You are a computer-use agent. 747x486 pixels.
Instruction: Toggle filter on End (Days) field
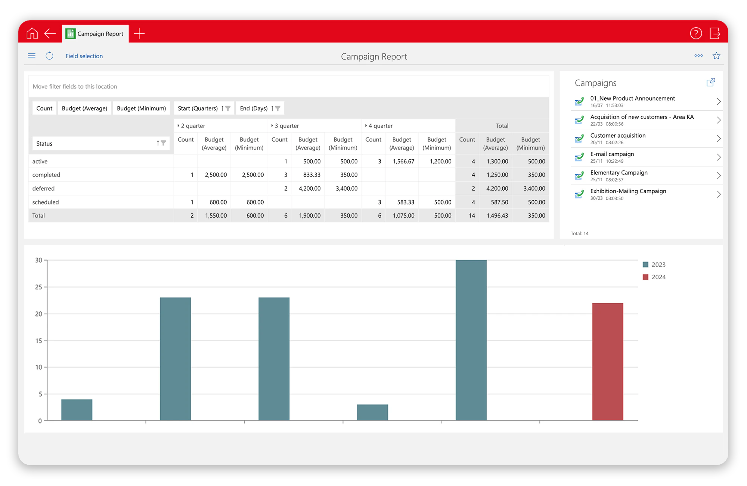(x=278, y=108)
